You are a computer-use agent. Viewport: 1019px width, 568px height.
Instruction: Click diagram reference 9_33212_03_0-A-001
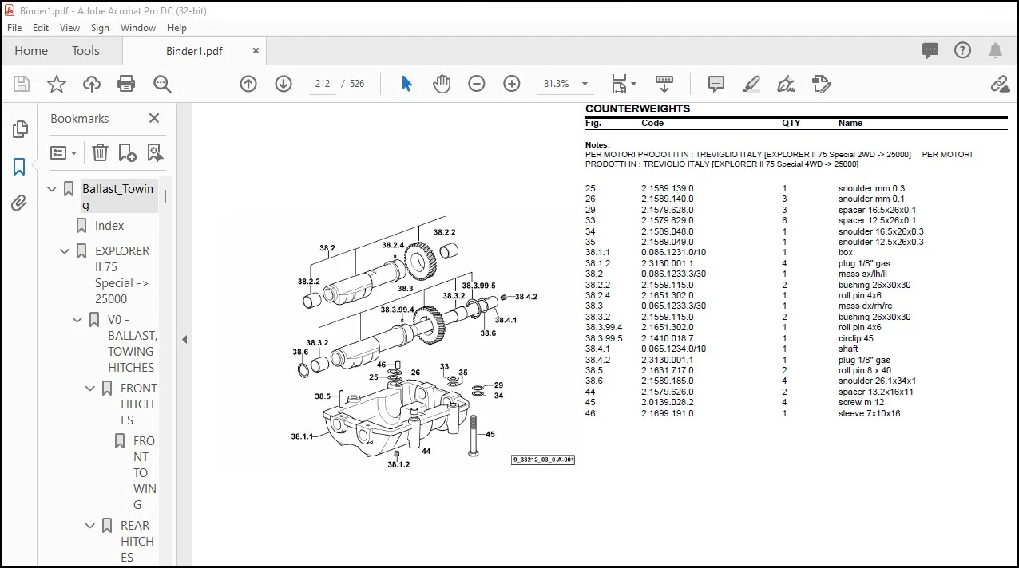point(543,460)
